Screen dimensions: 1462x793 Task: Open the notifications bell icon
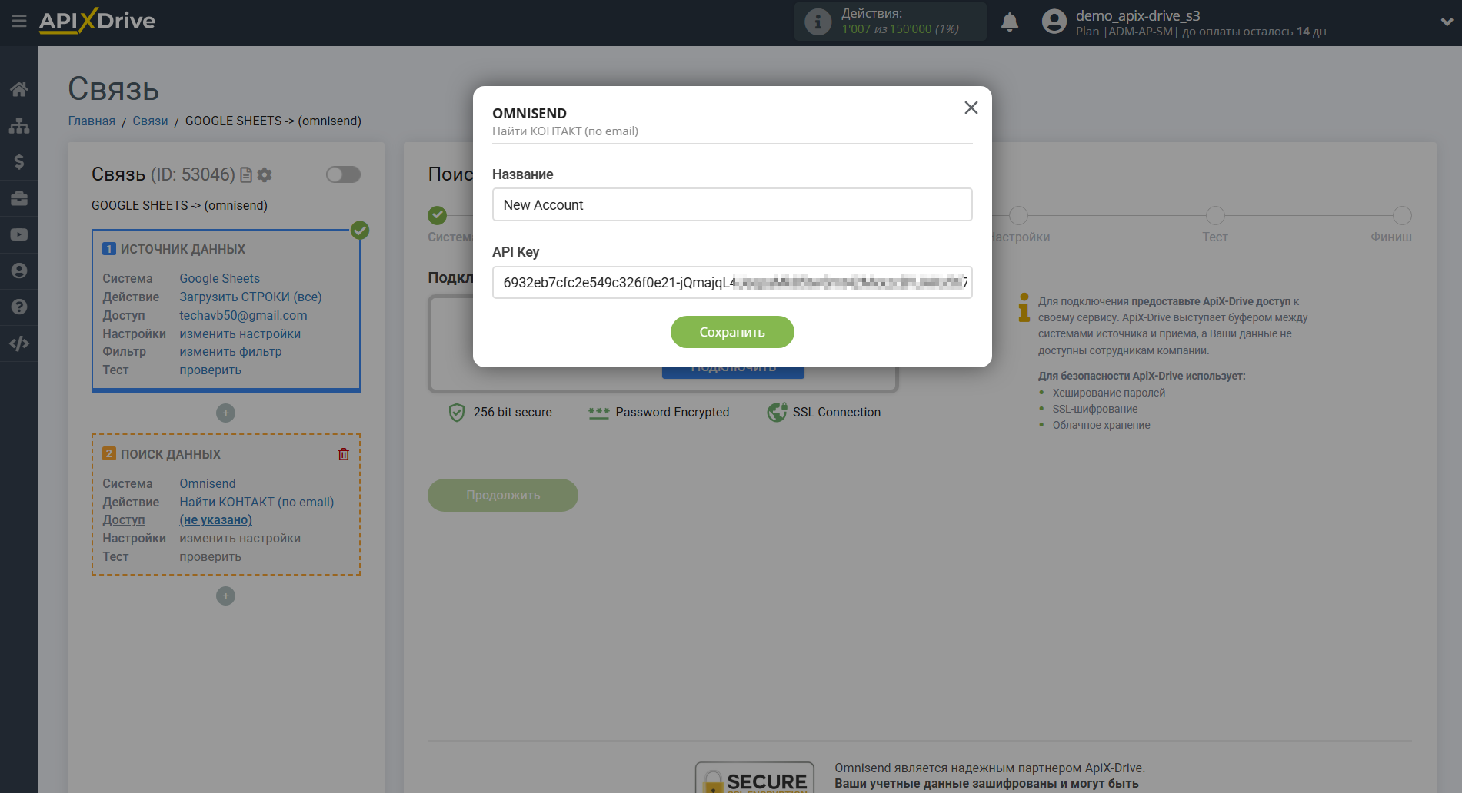point(1010,22)
